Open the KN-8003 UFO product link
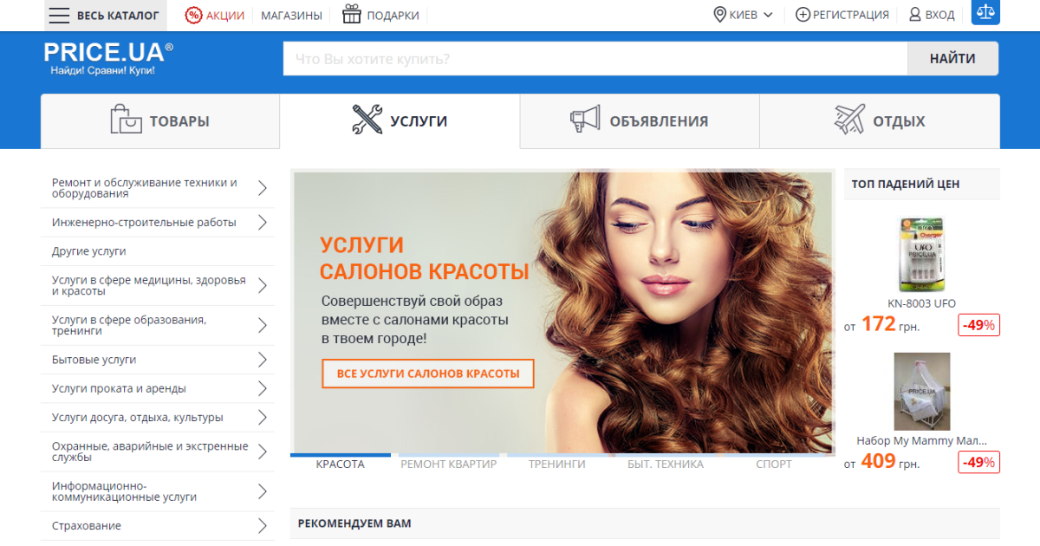This screenshot has height=546, width=1040. [x=921, y=303]
